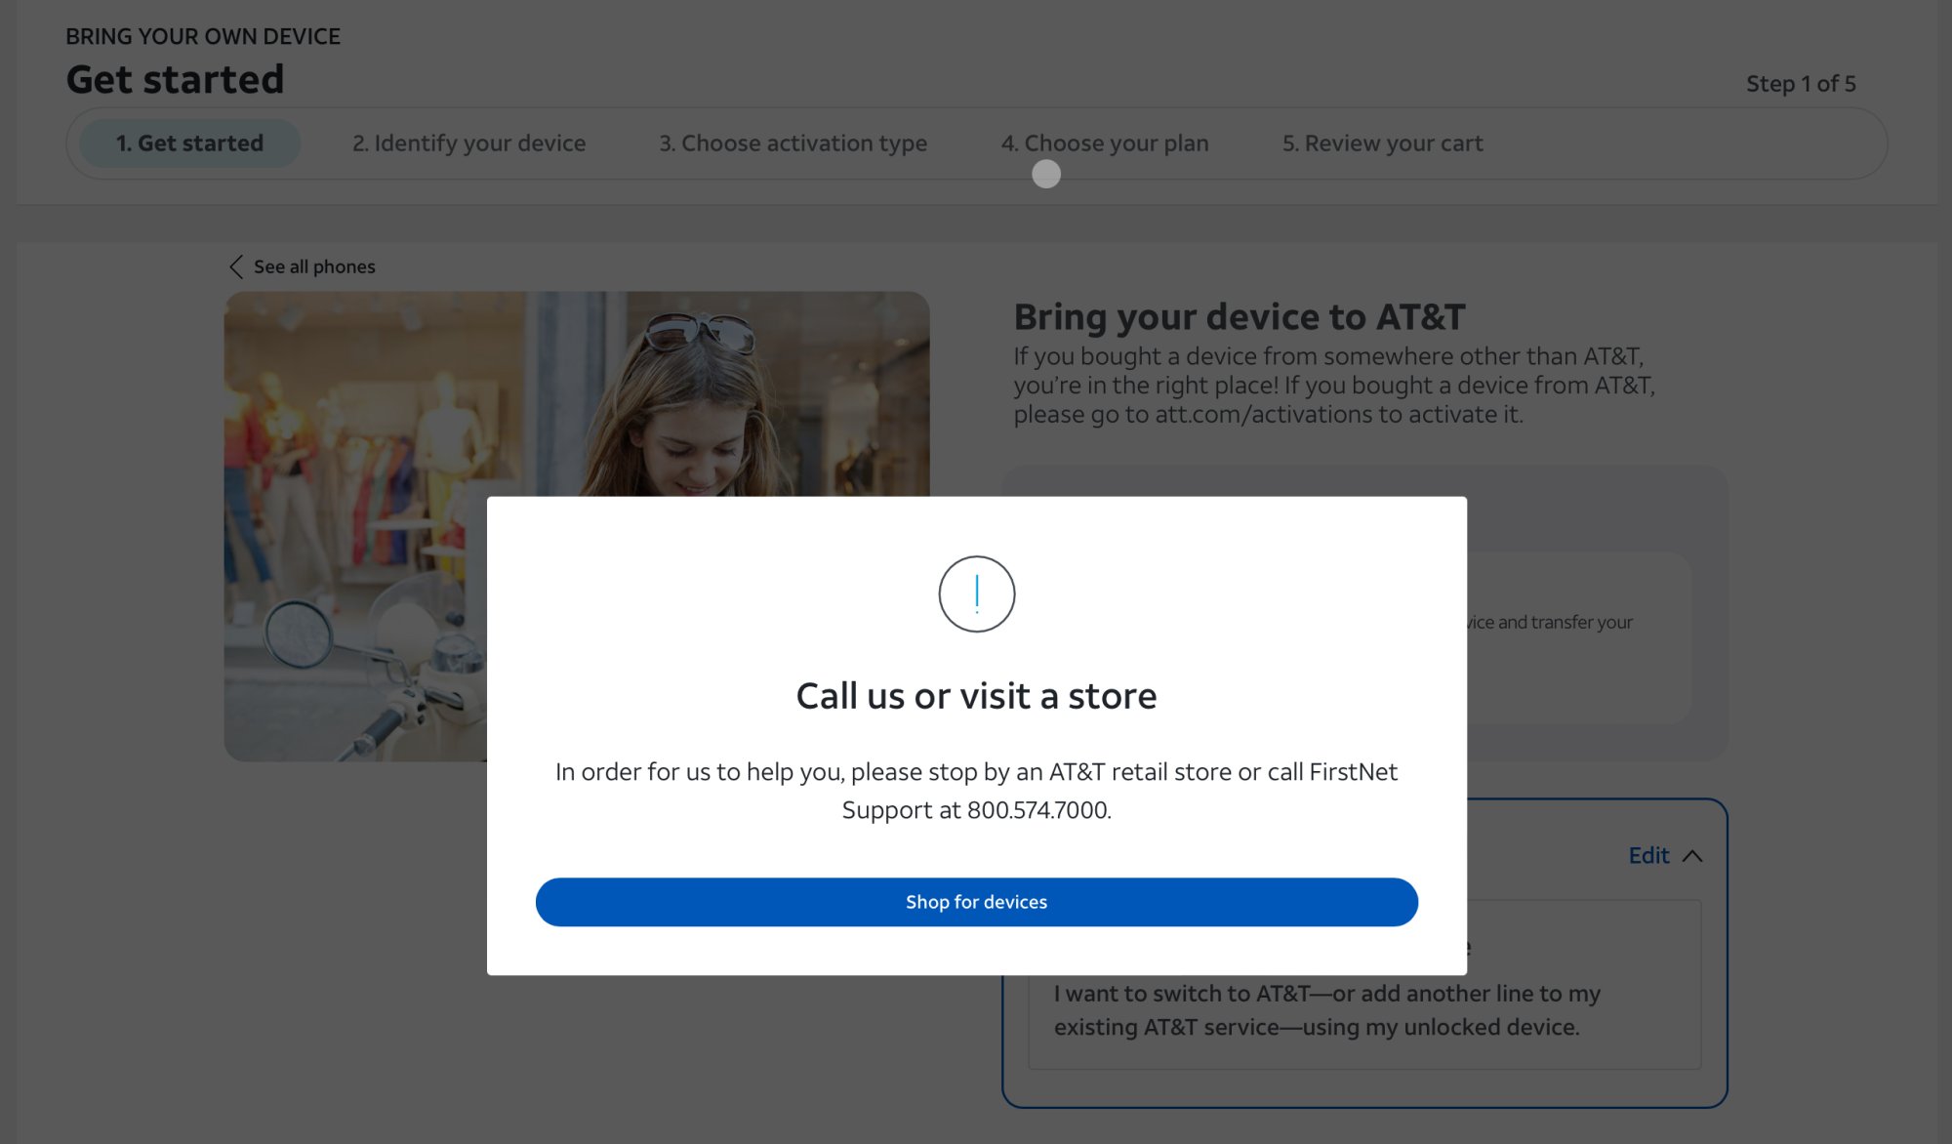Select the 1. Get started step
Viewport: 1952px width, 1144px height.
pos(189,143)
